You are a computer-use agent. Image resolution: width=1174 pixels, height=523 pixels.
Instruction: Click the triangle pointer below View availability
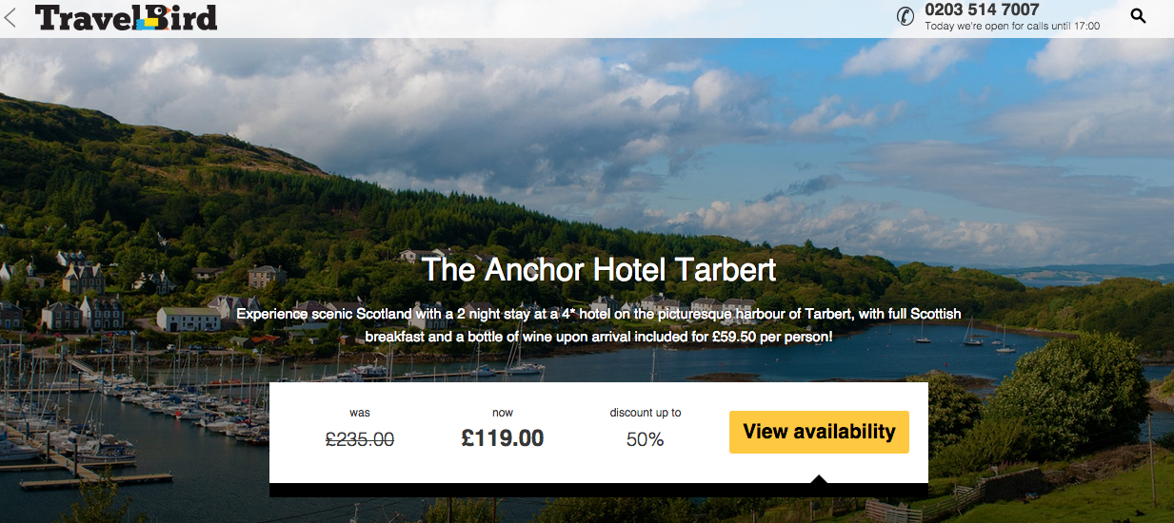[x=819, y=478]
